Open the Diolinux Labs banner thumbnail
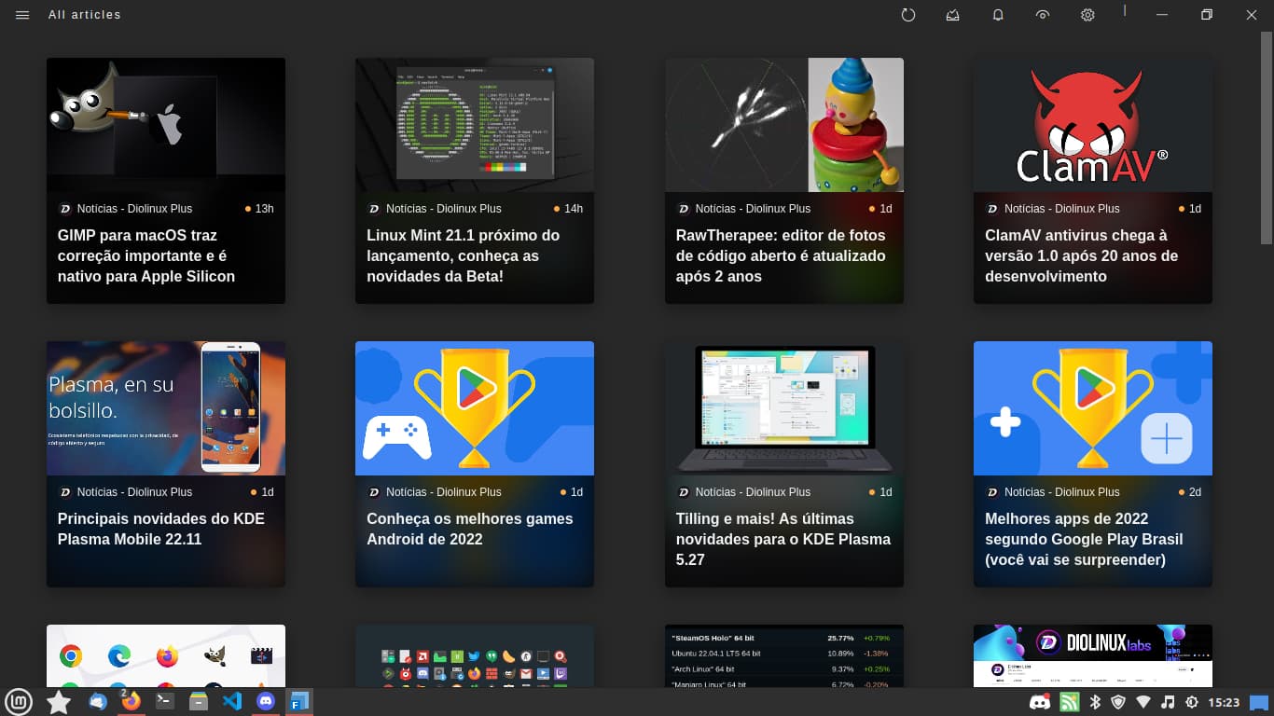This screenshot has height=716, width=1274. (x=1093, y=655)
